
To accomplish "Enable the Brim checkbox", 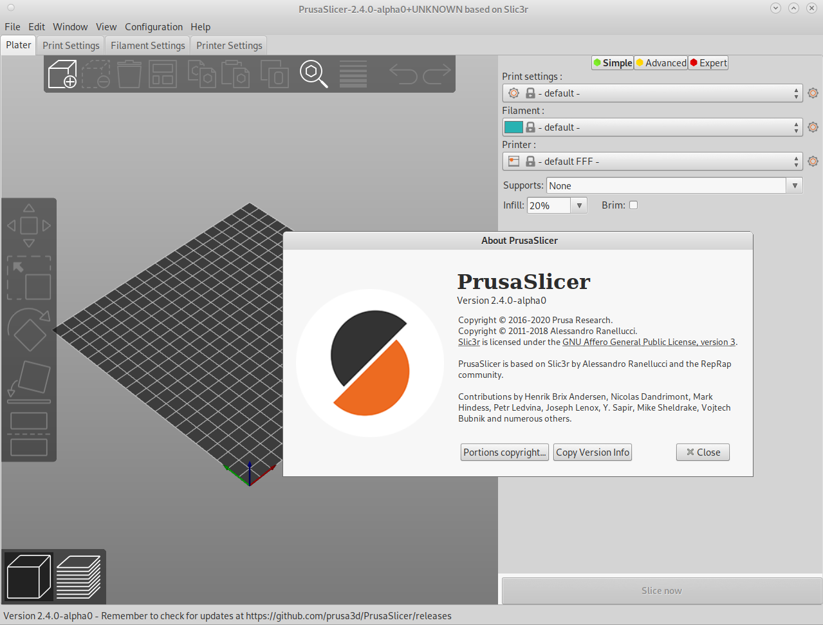I will pyautogui.click(x=633, y=205).
